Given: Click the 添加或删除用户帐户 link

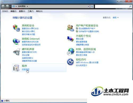Looking at the screenshot, I should pos(87,28).
